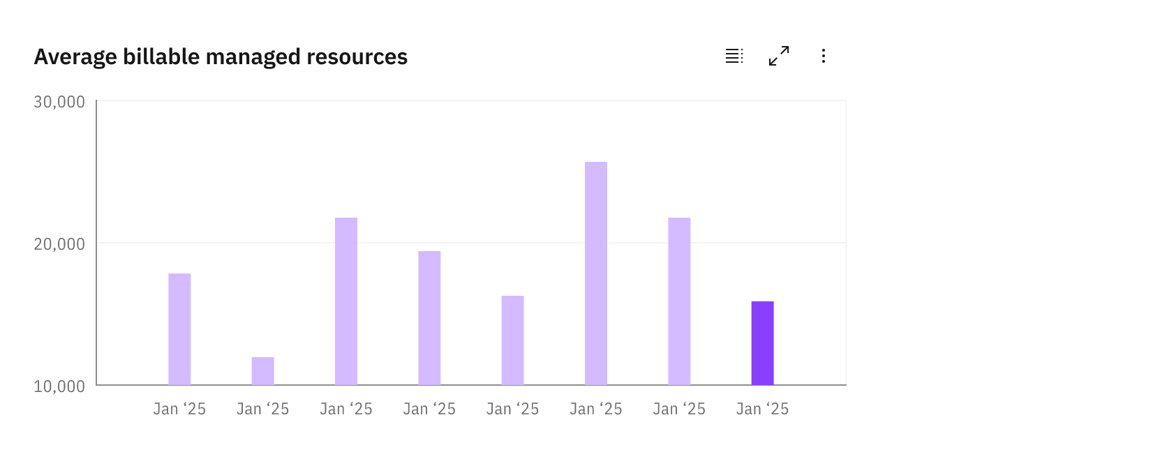1167x452 pixels.
Task: Click the fourth bar from the left
Action: pos(429,318)
